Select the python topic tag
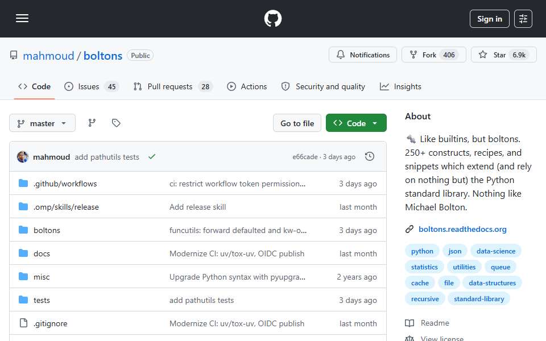The width and height of the screenshot is (546, 341). pos(422,251)
